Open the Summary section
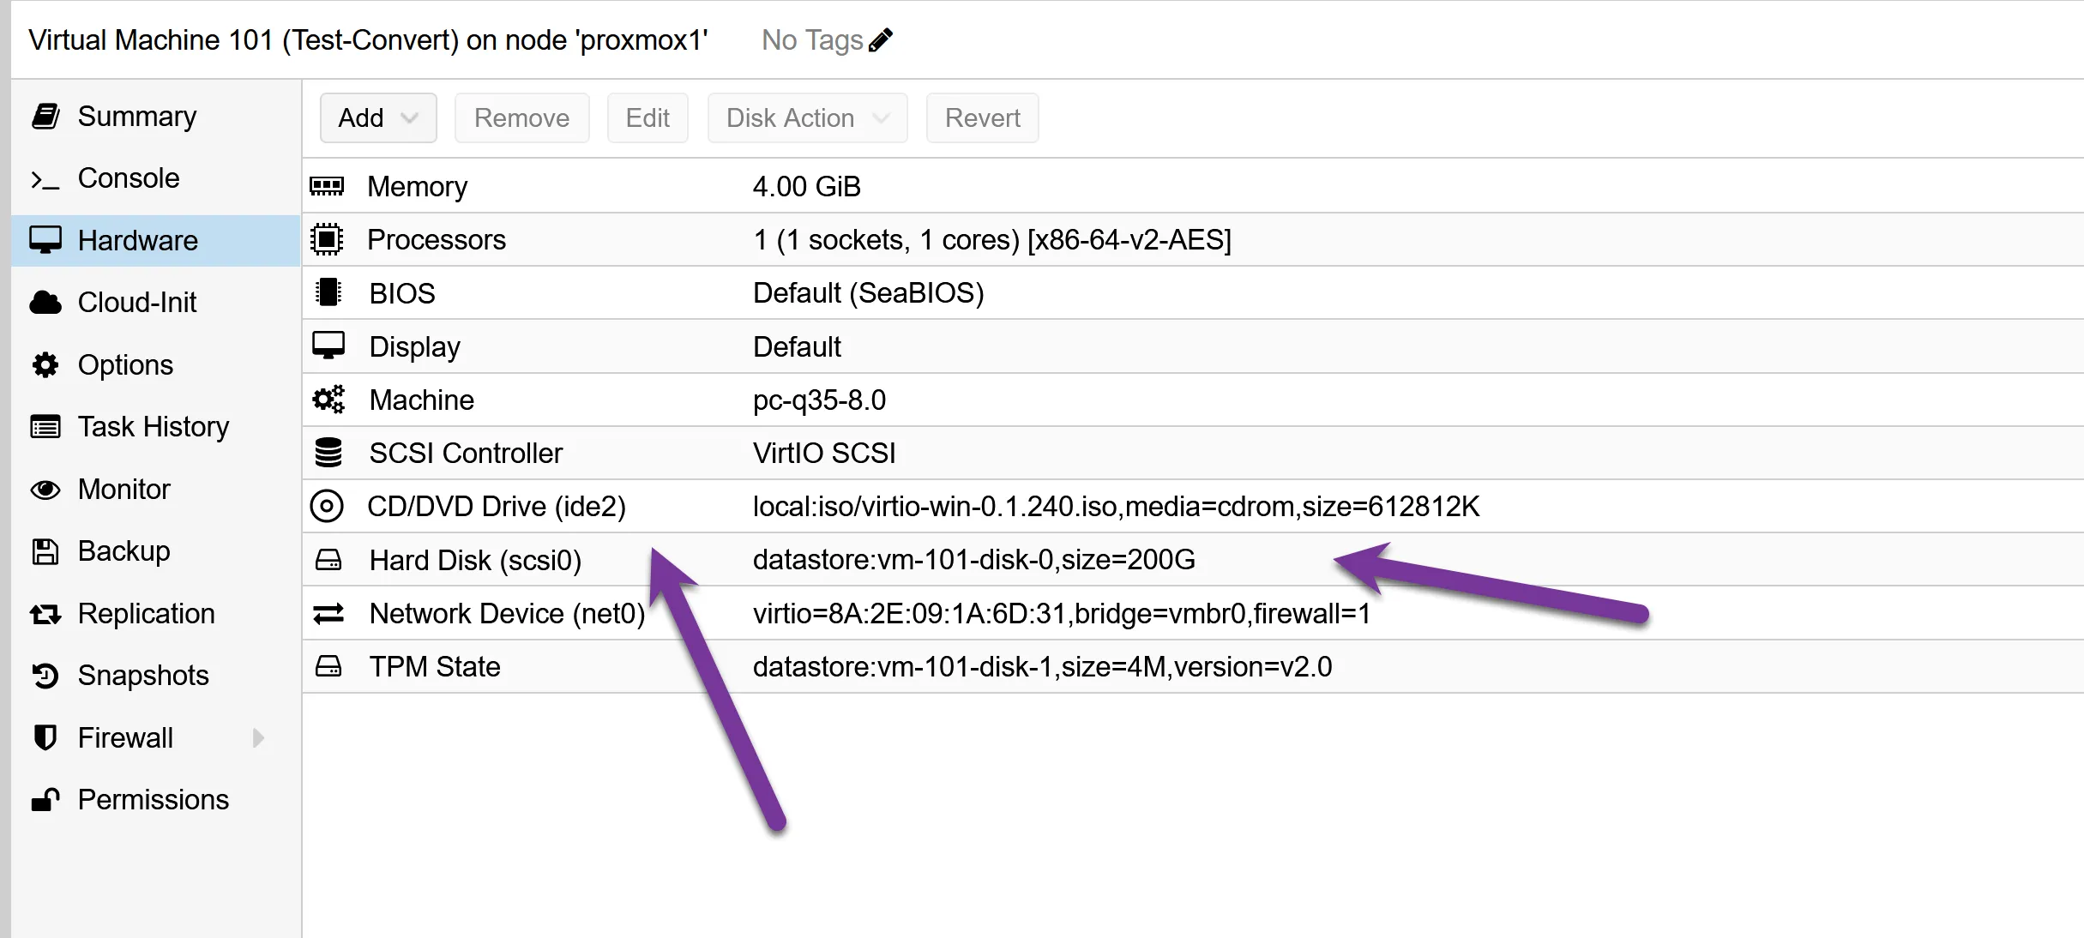 (136, 116)
